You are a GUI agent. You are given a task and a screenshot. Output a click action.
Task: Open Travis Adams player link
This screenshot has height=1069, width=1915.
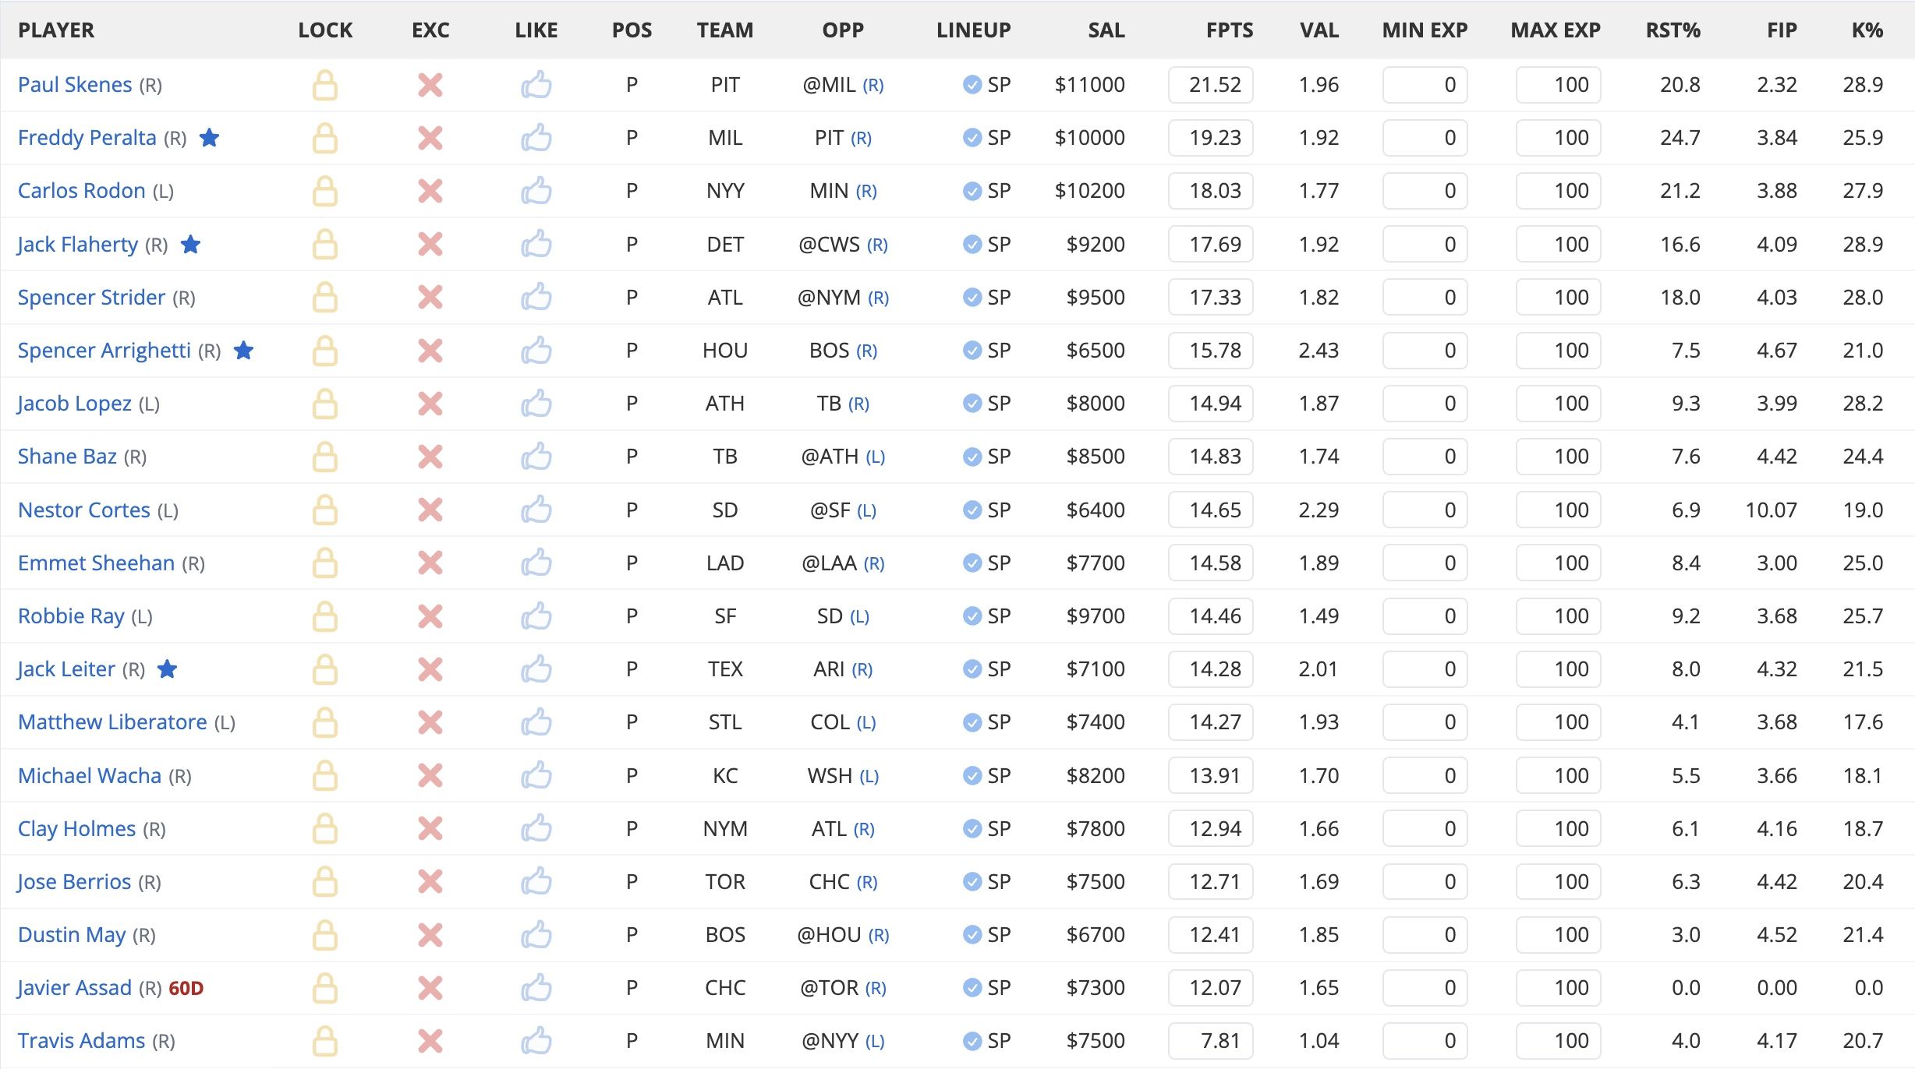click(82, 1041)
